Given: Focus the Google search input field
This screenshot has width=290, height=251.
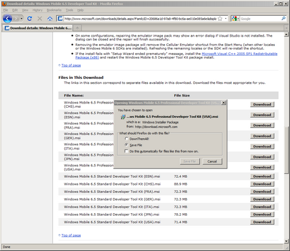Looking at the screenshot, I should pyautogui.click(x=260, y=19).
